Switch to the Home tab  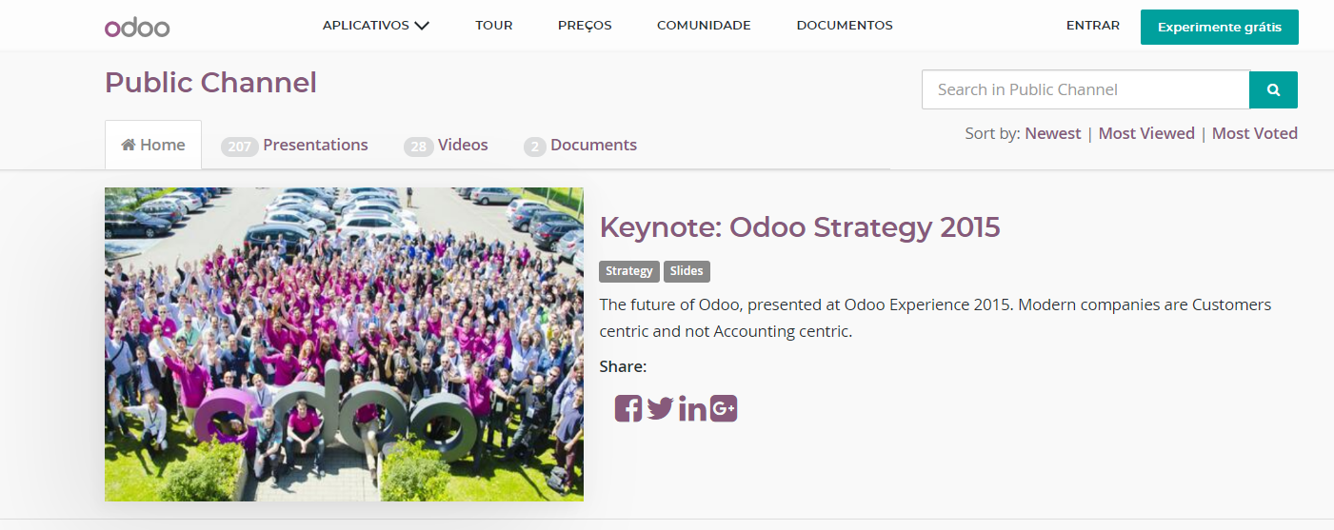point(153,146)
